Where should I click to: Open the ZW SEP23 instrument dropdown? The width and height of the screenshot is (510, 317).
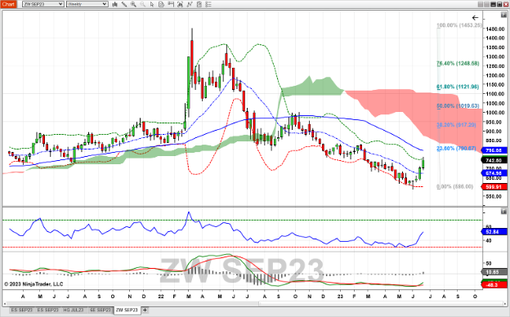coord(42,4)
